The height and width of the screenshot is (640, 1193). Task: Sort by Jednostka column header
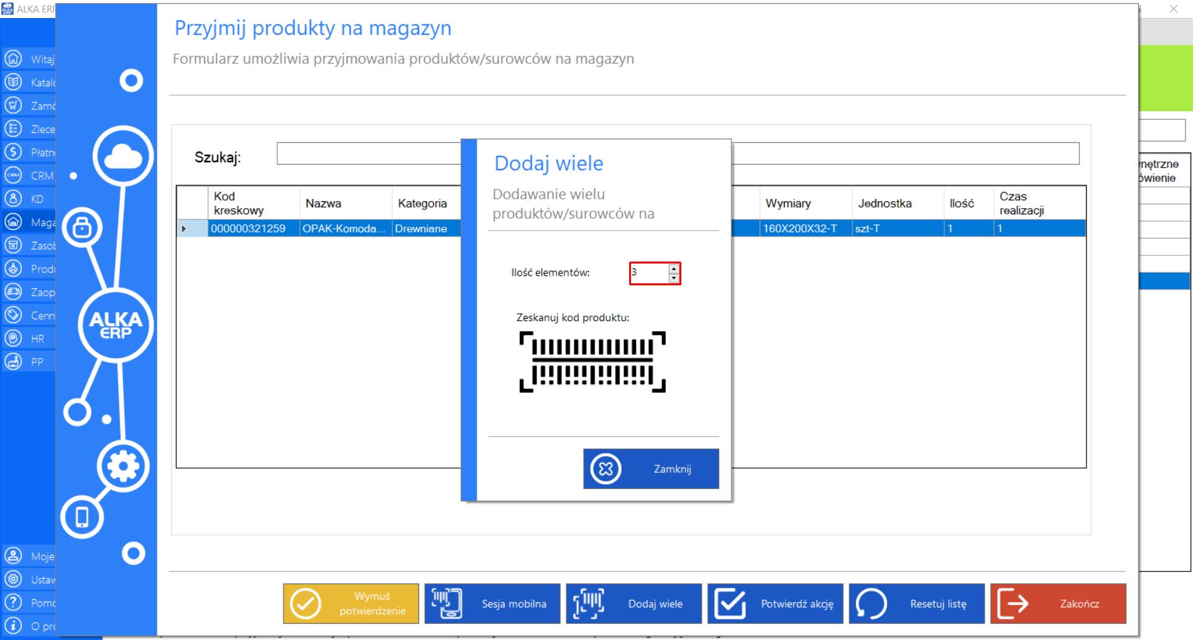coord(898,203)
